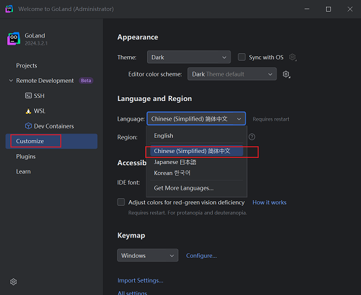This screenshot has height=295, width=361.
Task: Click gear icon beside Editor color scheme
Action: [x=286, y=74]
